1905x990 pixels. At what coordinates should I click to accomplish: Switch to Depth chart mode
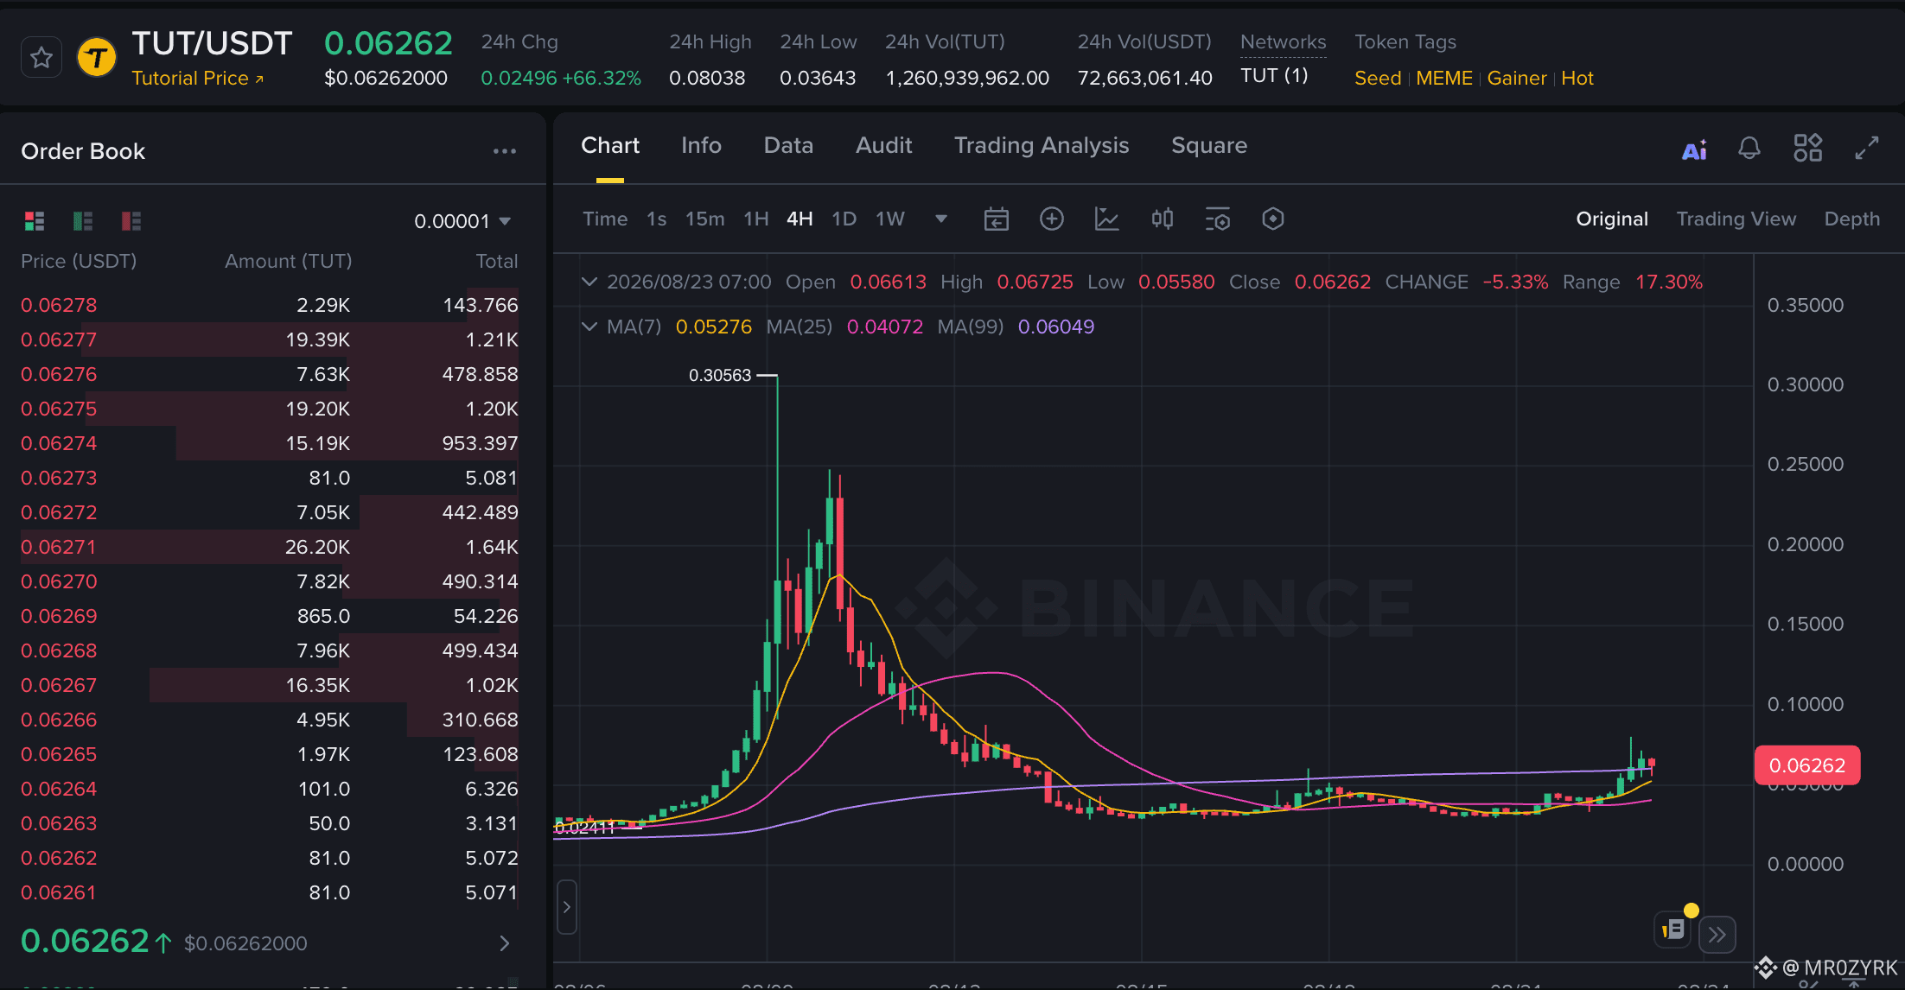click(1852, 219)
